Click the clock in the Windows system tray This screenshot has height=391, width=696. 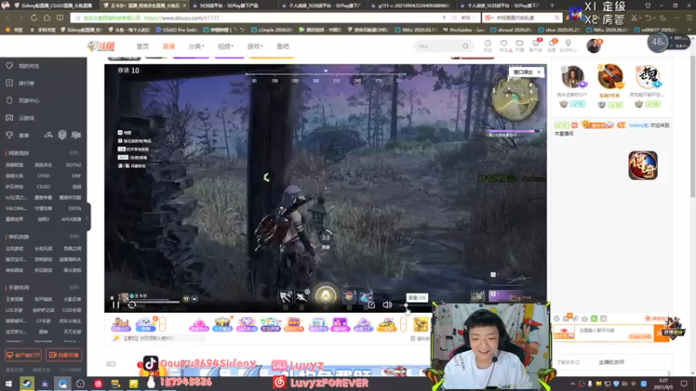[x=663, y=383]
